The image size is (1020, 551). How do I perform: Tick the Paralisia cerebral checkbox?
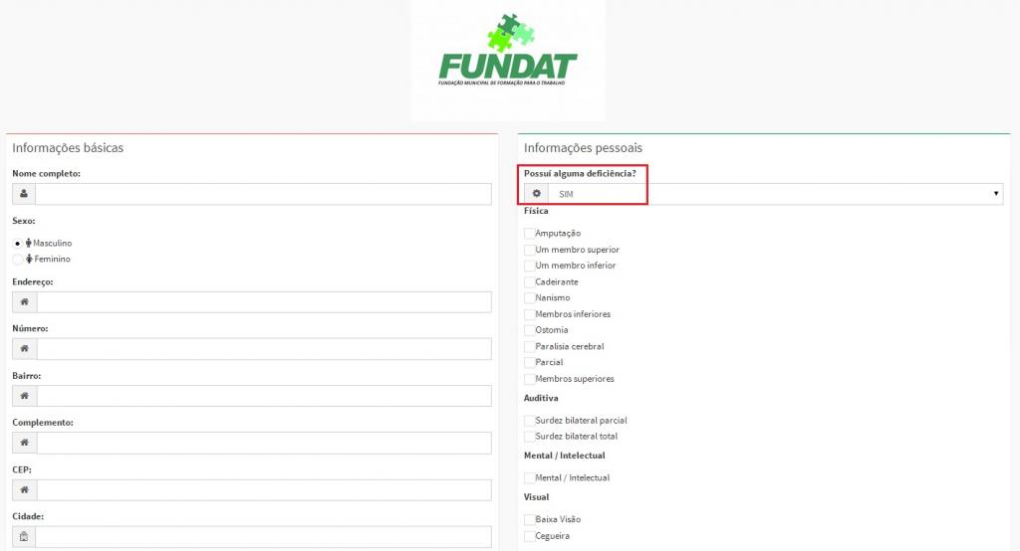pos(529,346)
